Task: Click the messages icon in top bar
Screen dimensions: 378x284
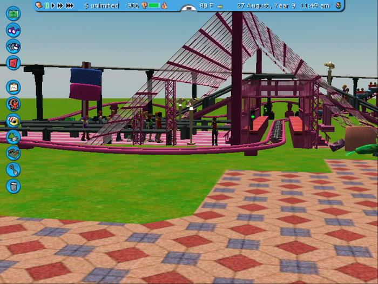Action: tap(38, 5)
